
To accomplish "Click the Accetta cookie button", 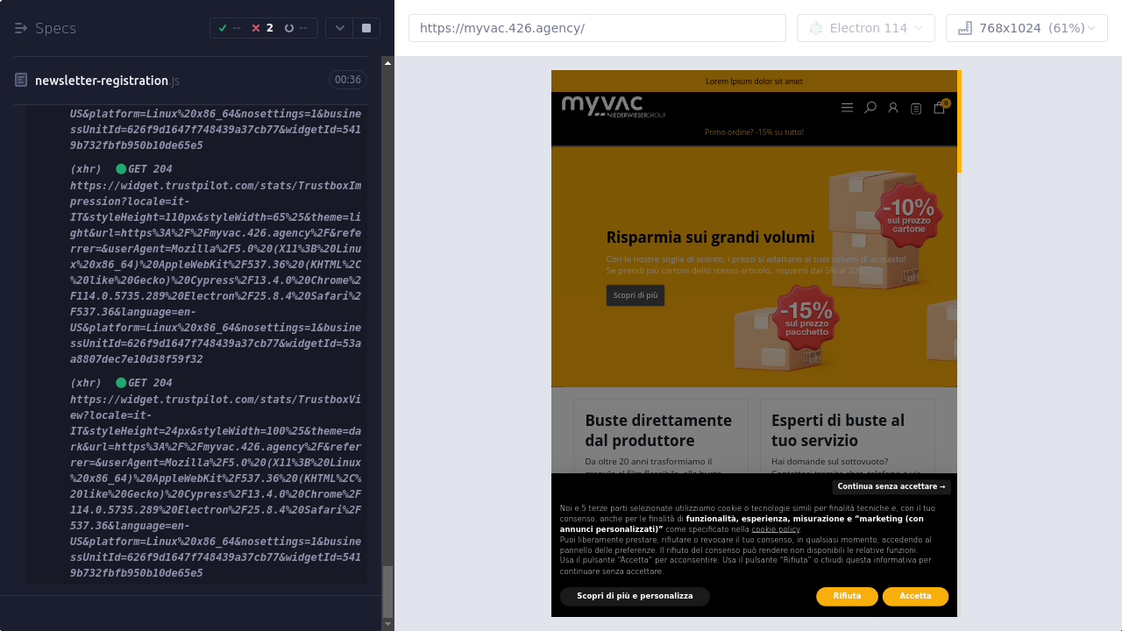I will click(915, 597).
